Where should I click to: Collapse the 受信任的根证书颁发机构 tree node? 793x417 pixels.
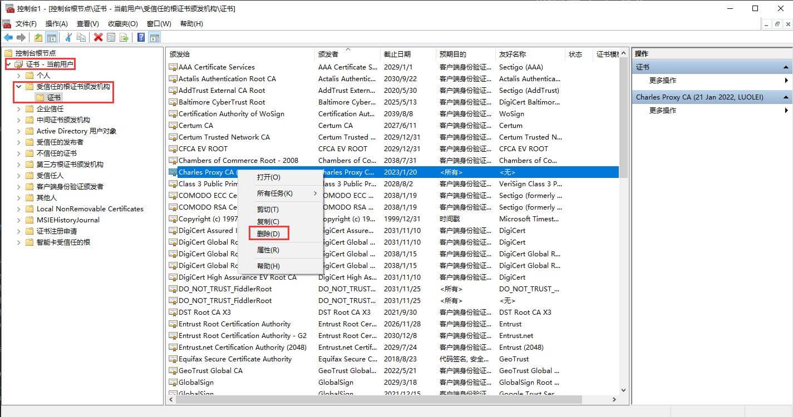click(x=19, y=87)
